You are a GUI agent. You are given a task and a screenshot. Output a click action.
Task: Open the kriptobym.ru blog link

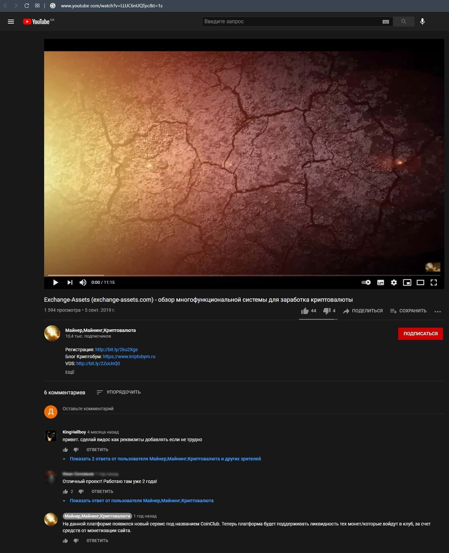tap(129, 356)
